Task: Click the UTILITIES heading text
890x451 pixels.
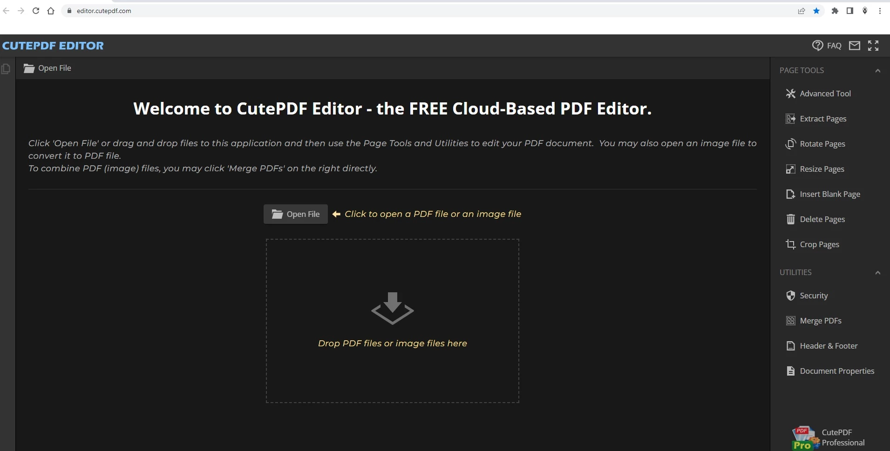Action: [x=795, y=272]
